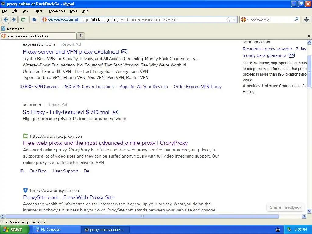
Task: Open the History menu
Action: tap(39, 11)
